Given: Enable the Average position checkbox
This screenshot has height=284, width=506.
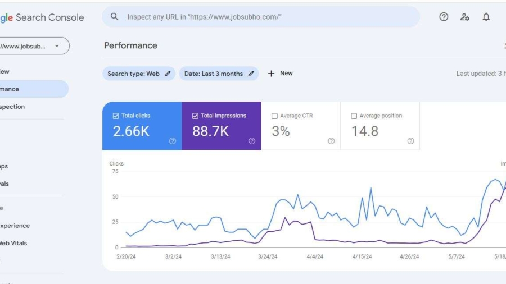Looking at the screenshot, I should pos(354,116).
